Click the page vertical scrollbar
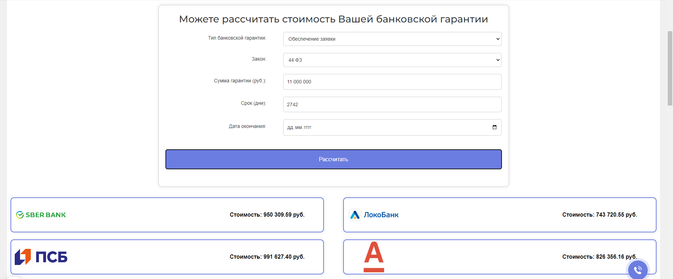This screenshot has width=673, height=279. coord(670,68)
